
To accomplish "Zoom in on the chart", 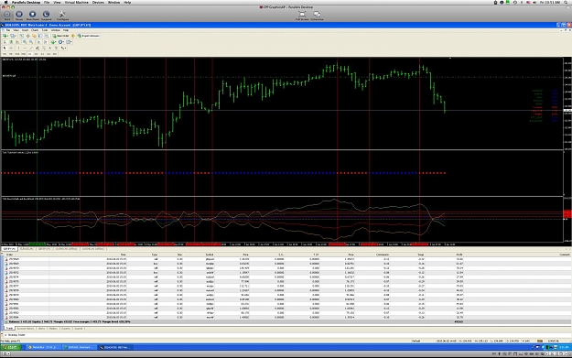I will coord(25,42).
